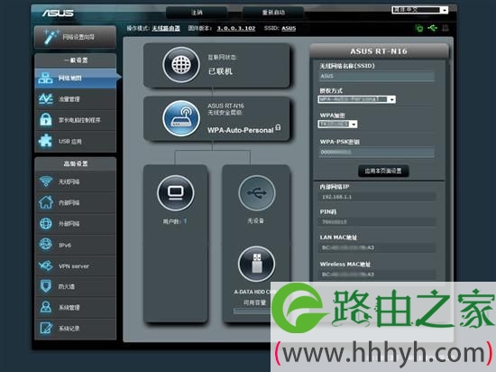
Task: Click the clients computer icon
Action: pyautogui.click(x=176, y=193)
